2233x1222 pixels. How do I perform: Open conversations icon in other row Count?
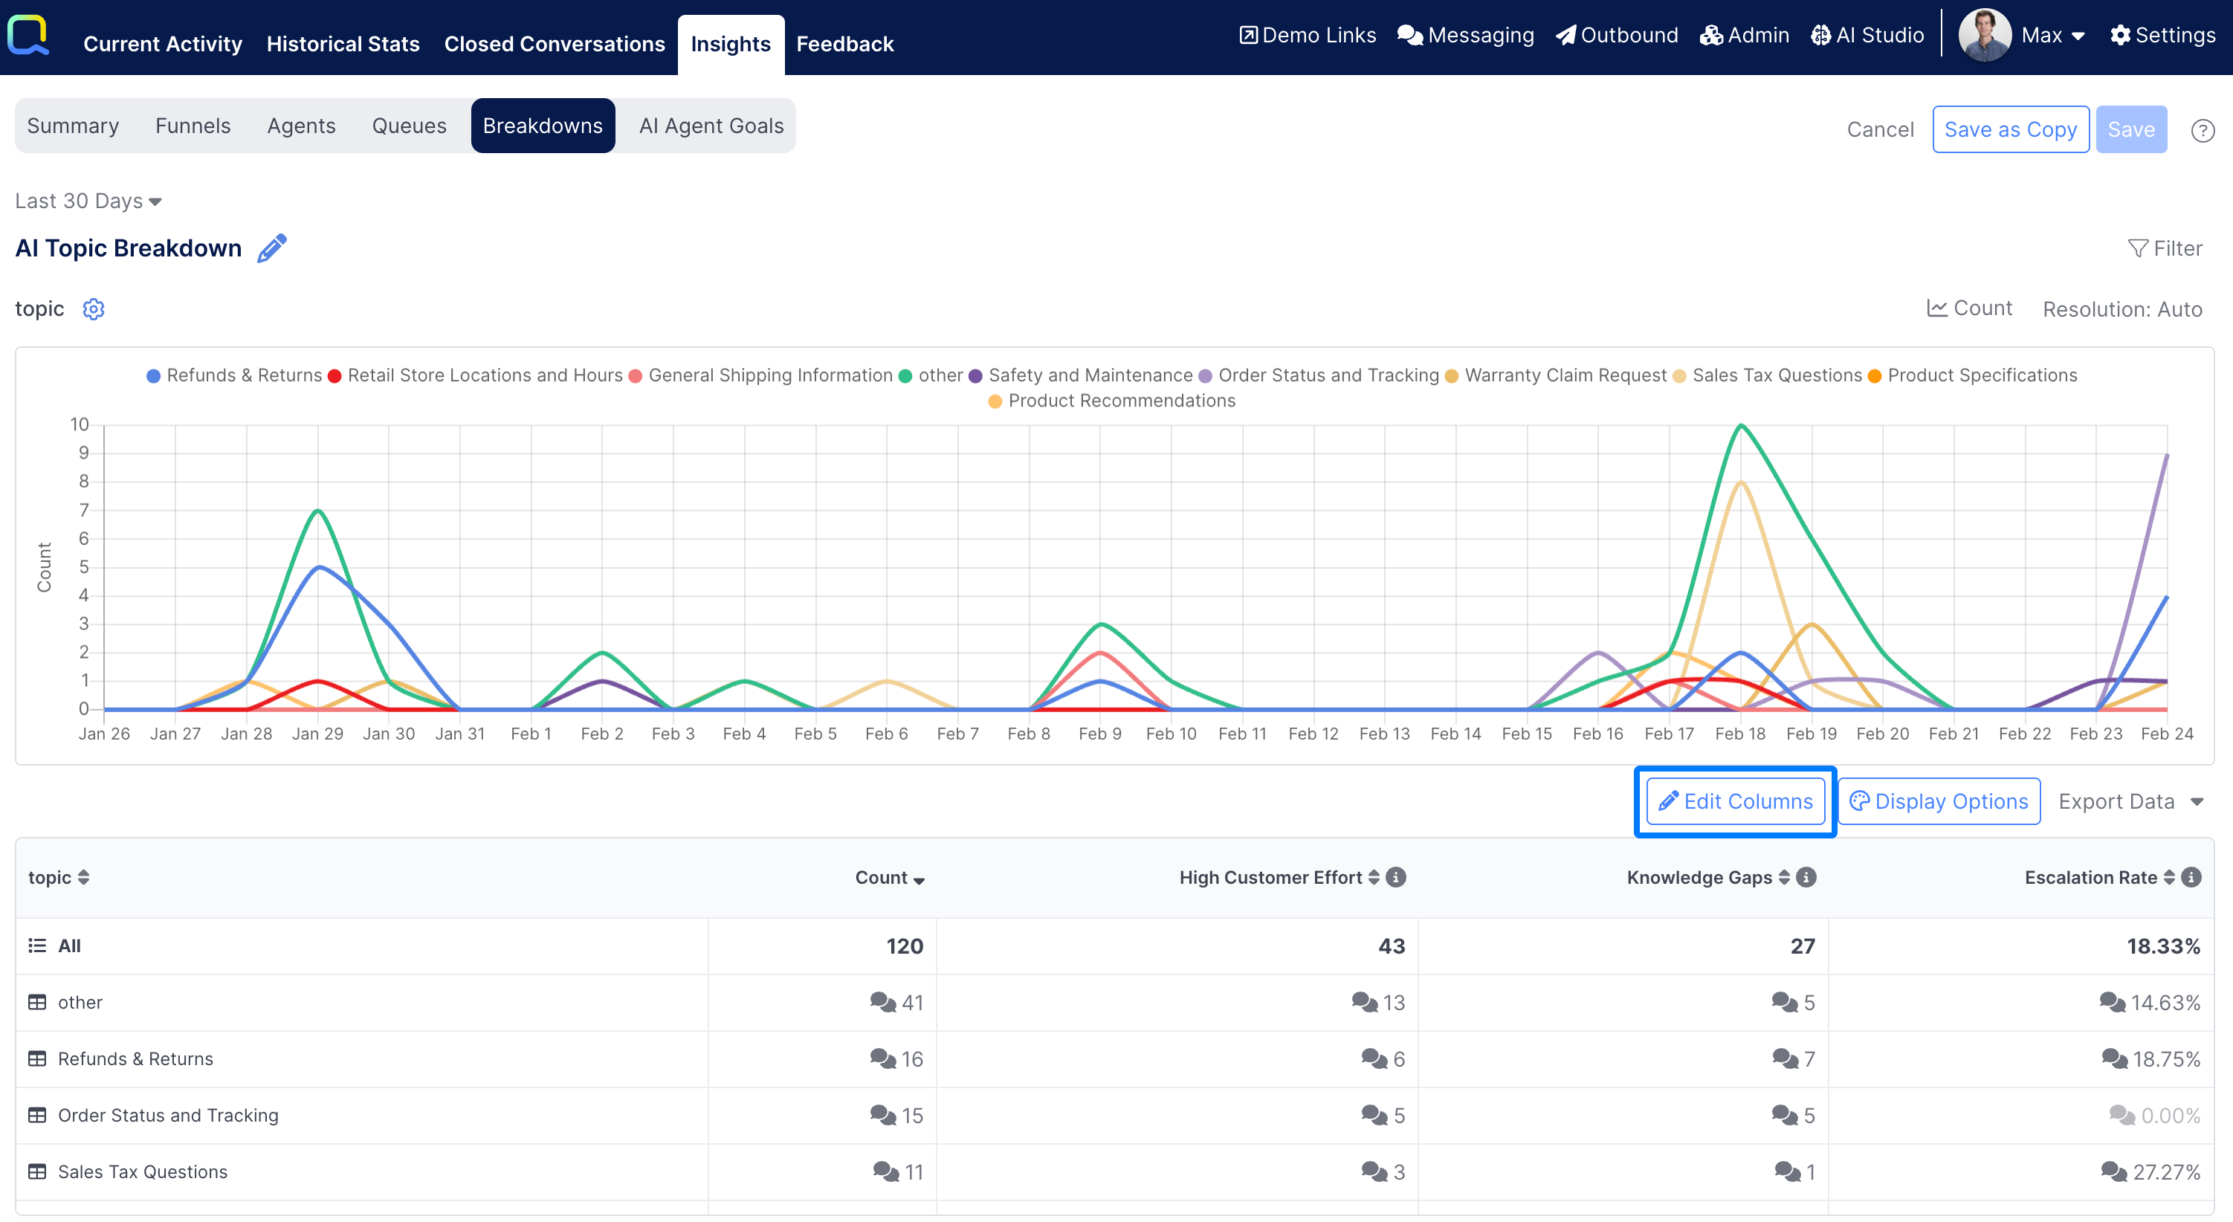coord(882,1002)
